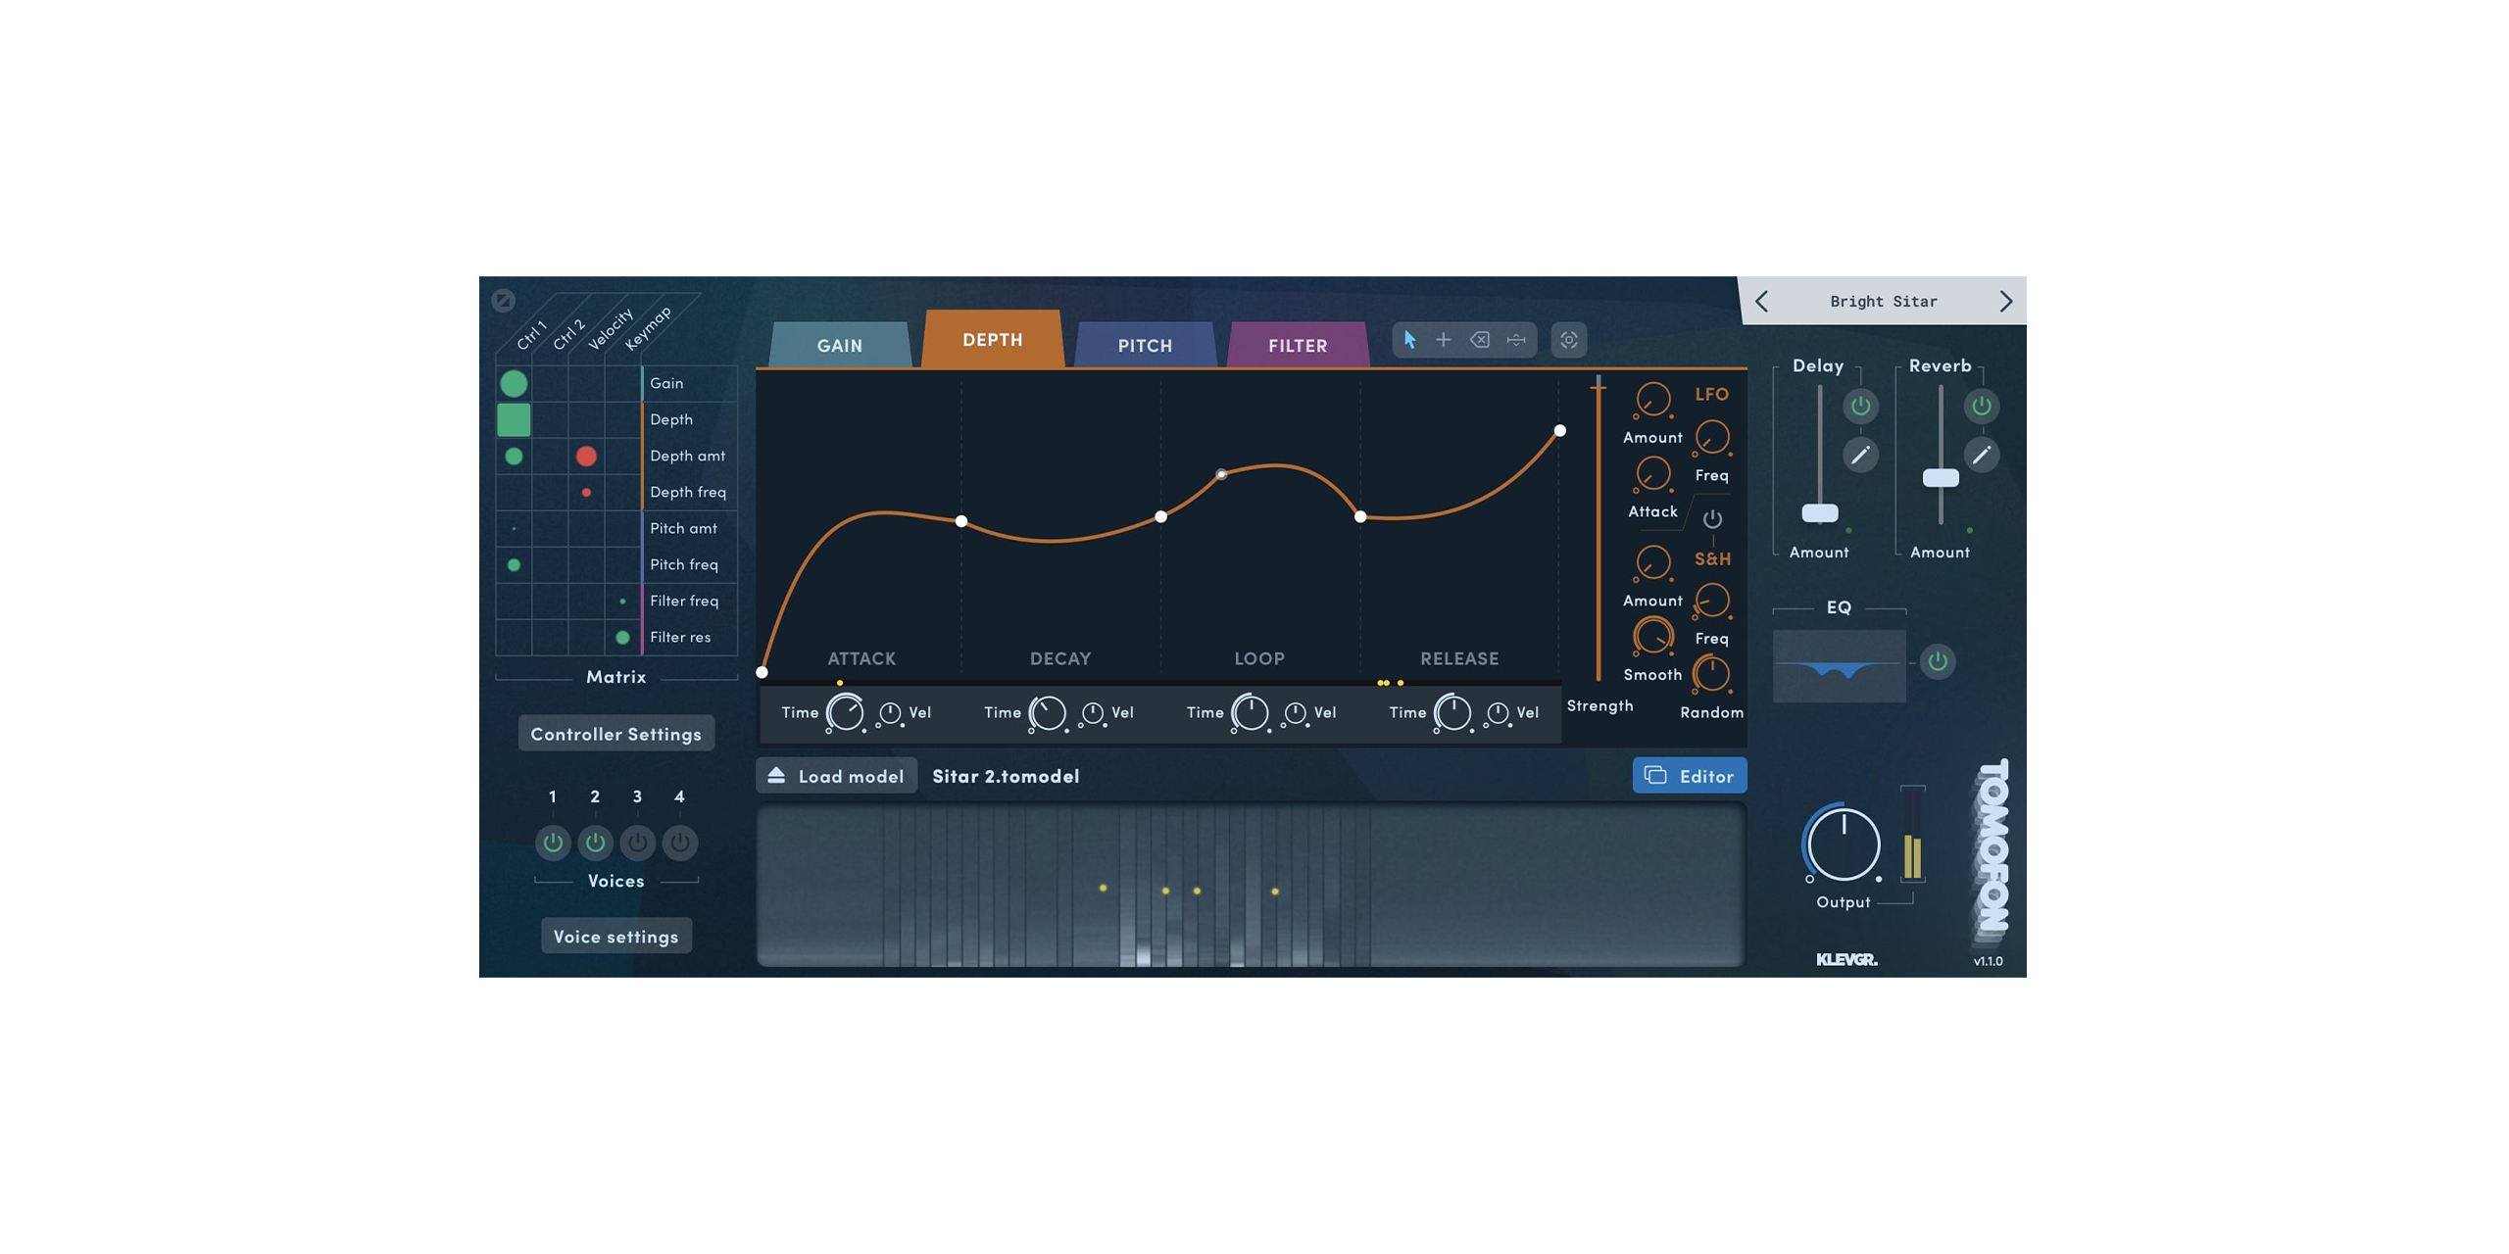Toggle the Delay power button
The width and height of the screenshot is (2509, 1254).
click(1860, 406)
